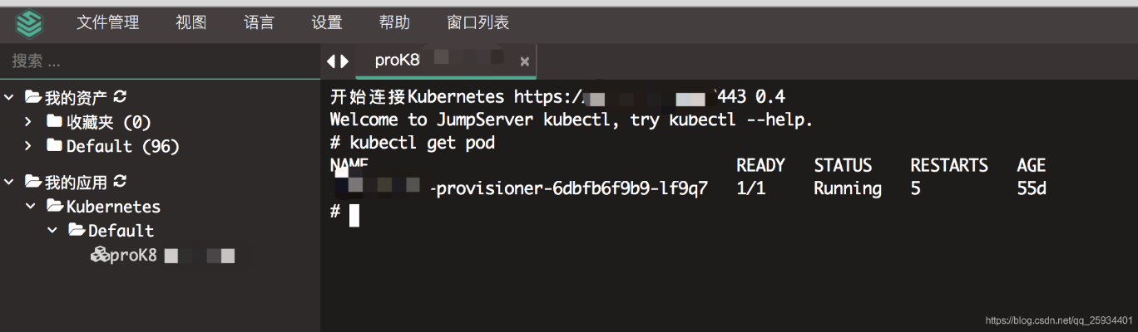Image resolution: width=1138 pixels, height=332 pixels.
Task: Collapse the 我的应用 tree node
Action: (x=9, y=182)
